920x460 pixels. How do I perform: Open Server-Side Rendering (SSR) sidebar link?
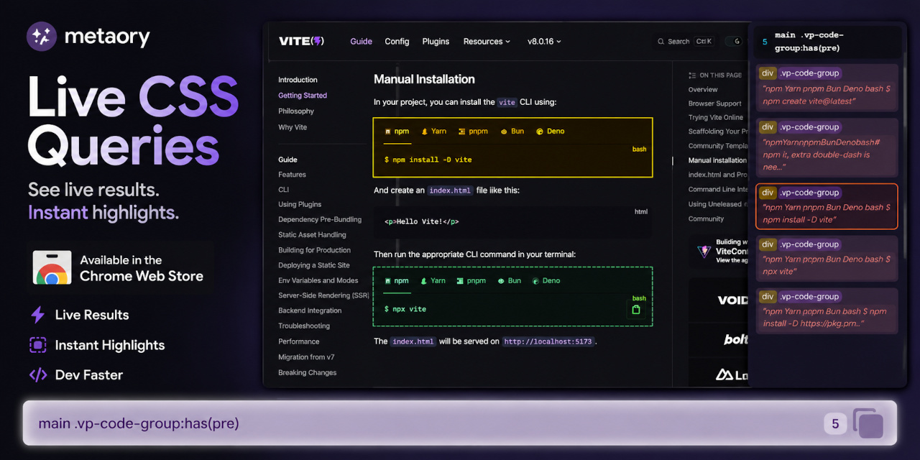(323, 295)
